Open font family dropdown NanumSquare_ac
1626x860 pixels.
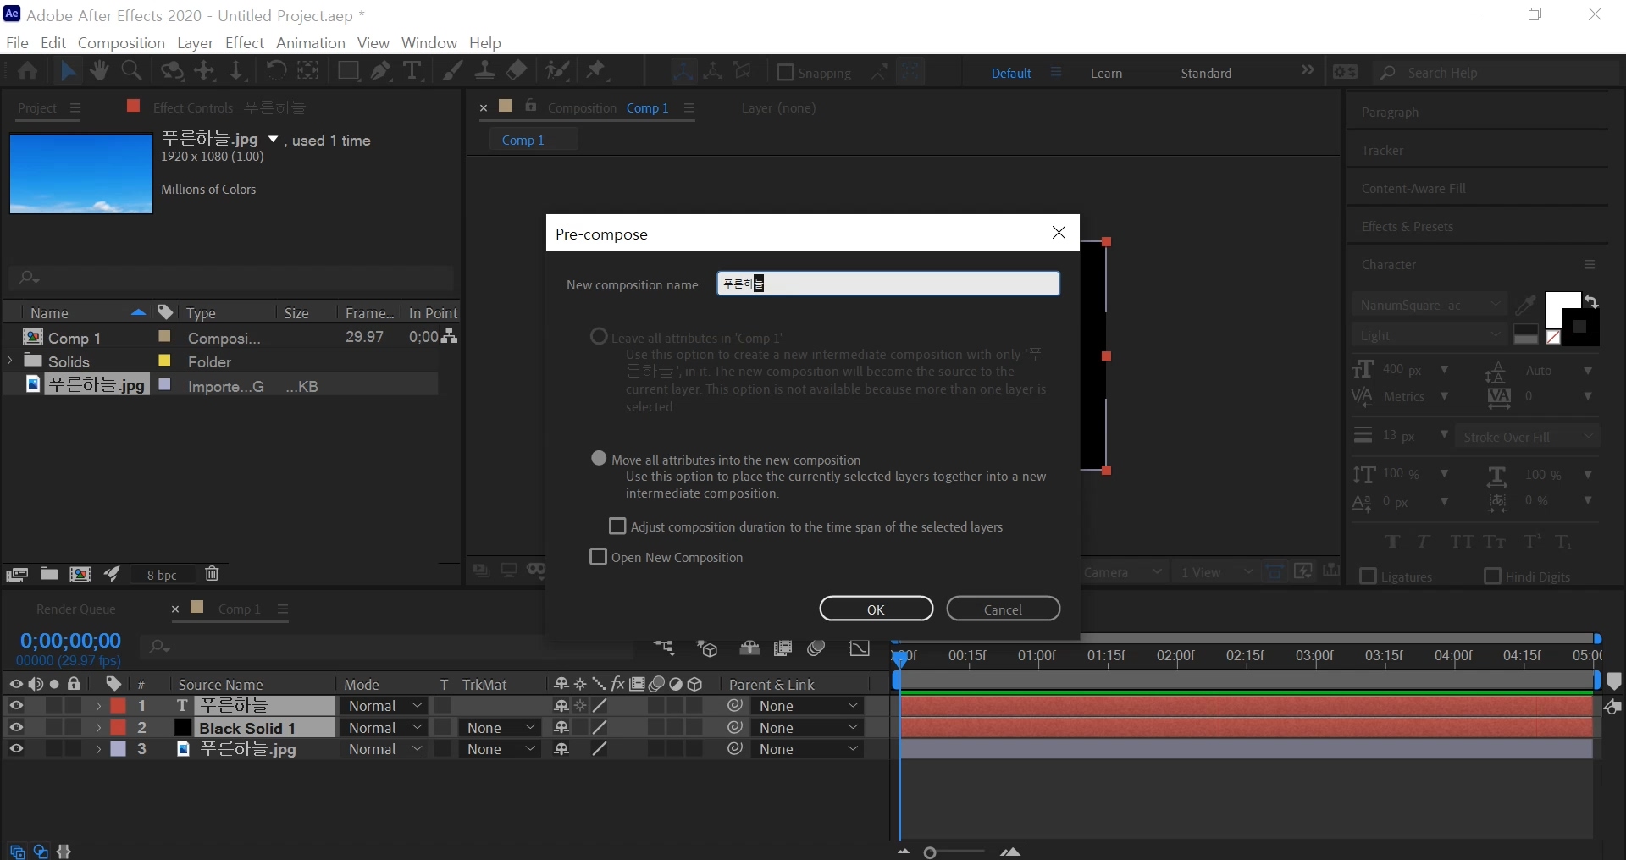[x=1429, y=305]
